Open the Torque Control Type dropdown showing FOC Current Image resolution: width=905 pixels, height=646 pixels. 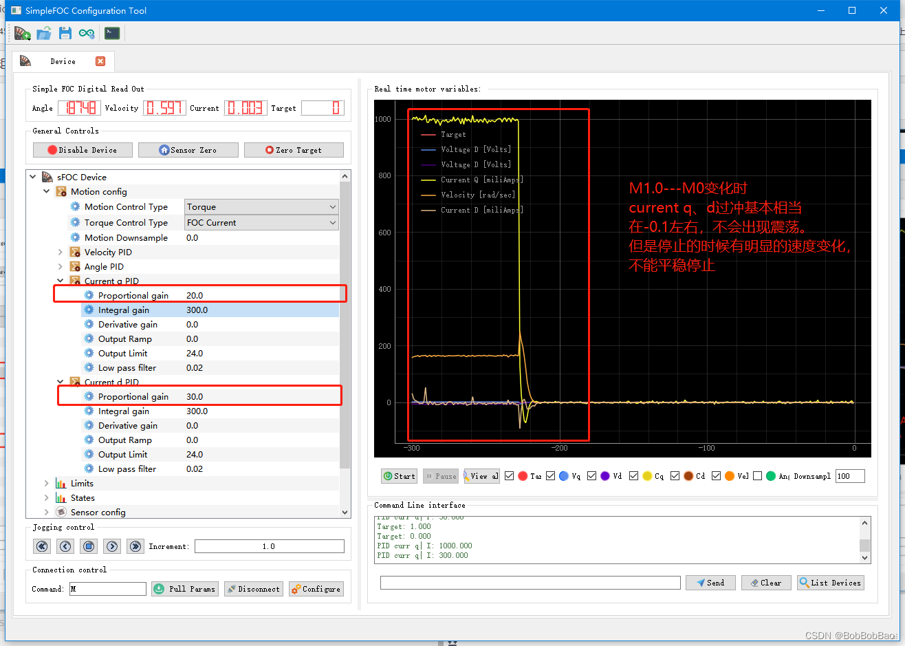[x=261, y=223]
